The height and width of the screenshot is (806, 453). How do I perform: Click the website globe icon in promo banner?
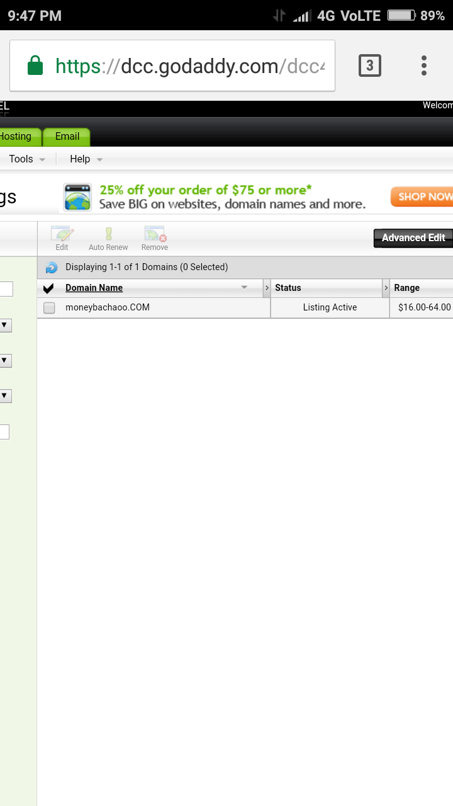pyautogui.click(x=77, y=197)
